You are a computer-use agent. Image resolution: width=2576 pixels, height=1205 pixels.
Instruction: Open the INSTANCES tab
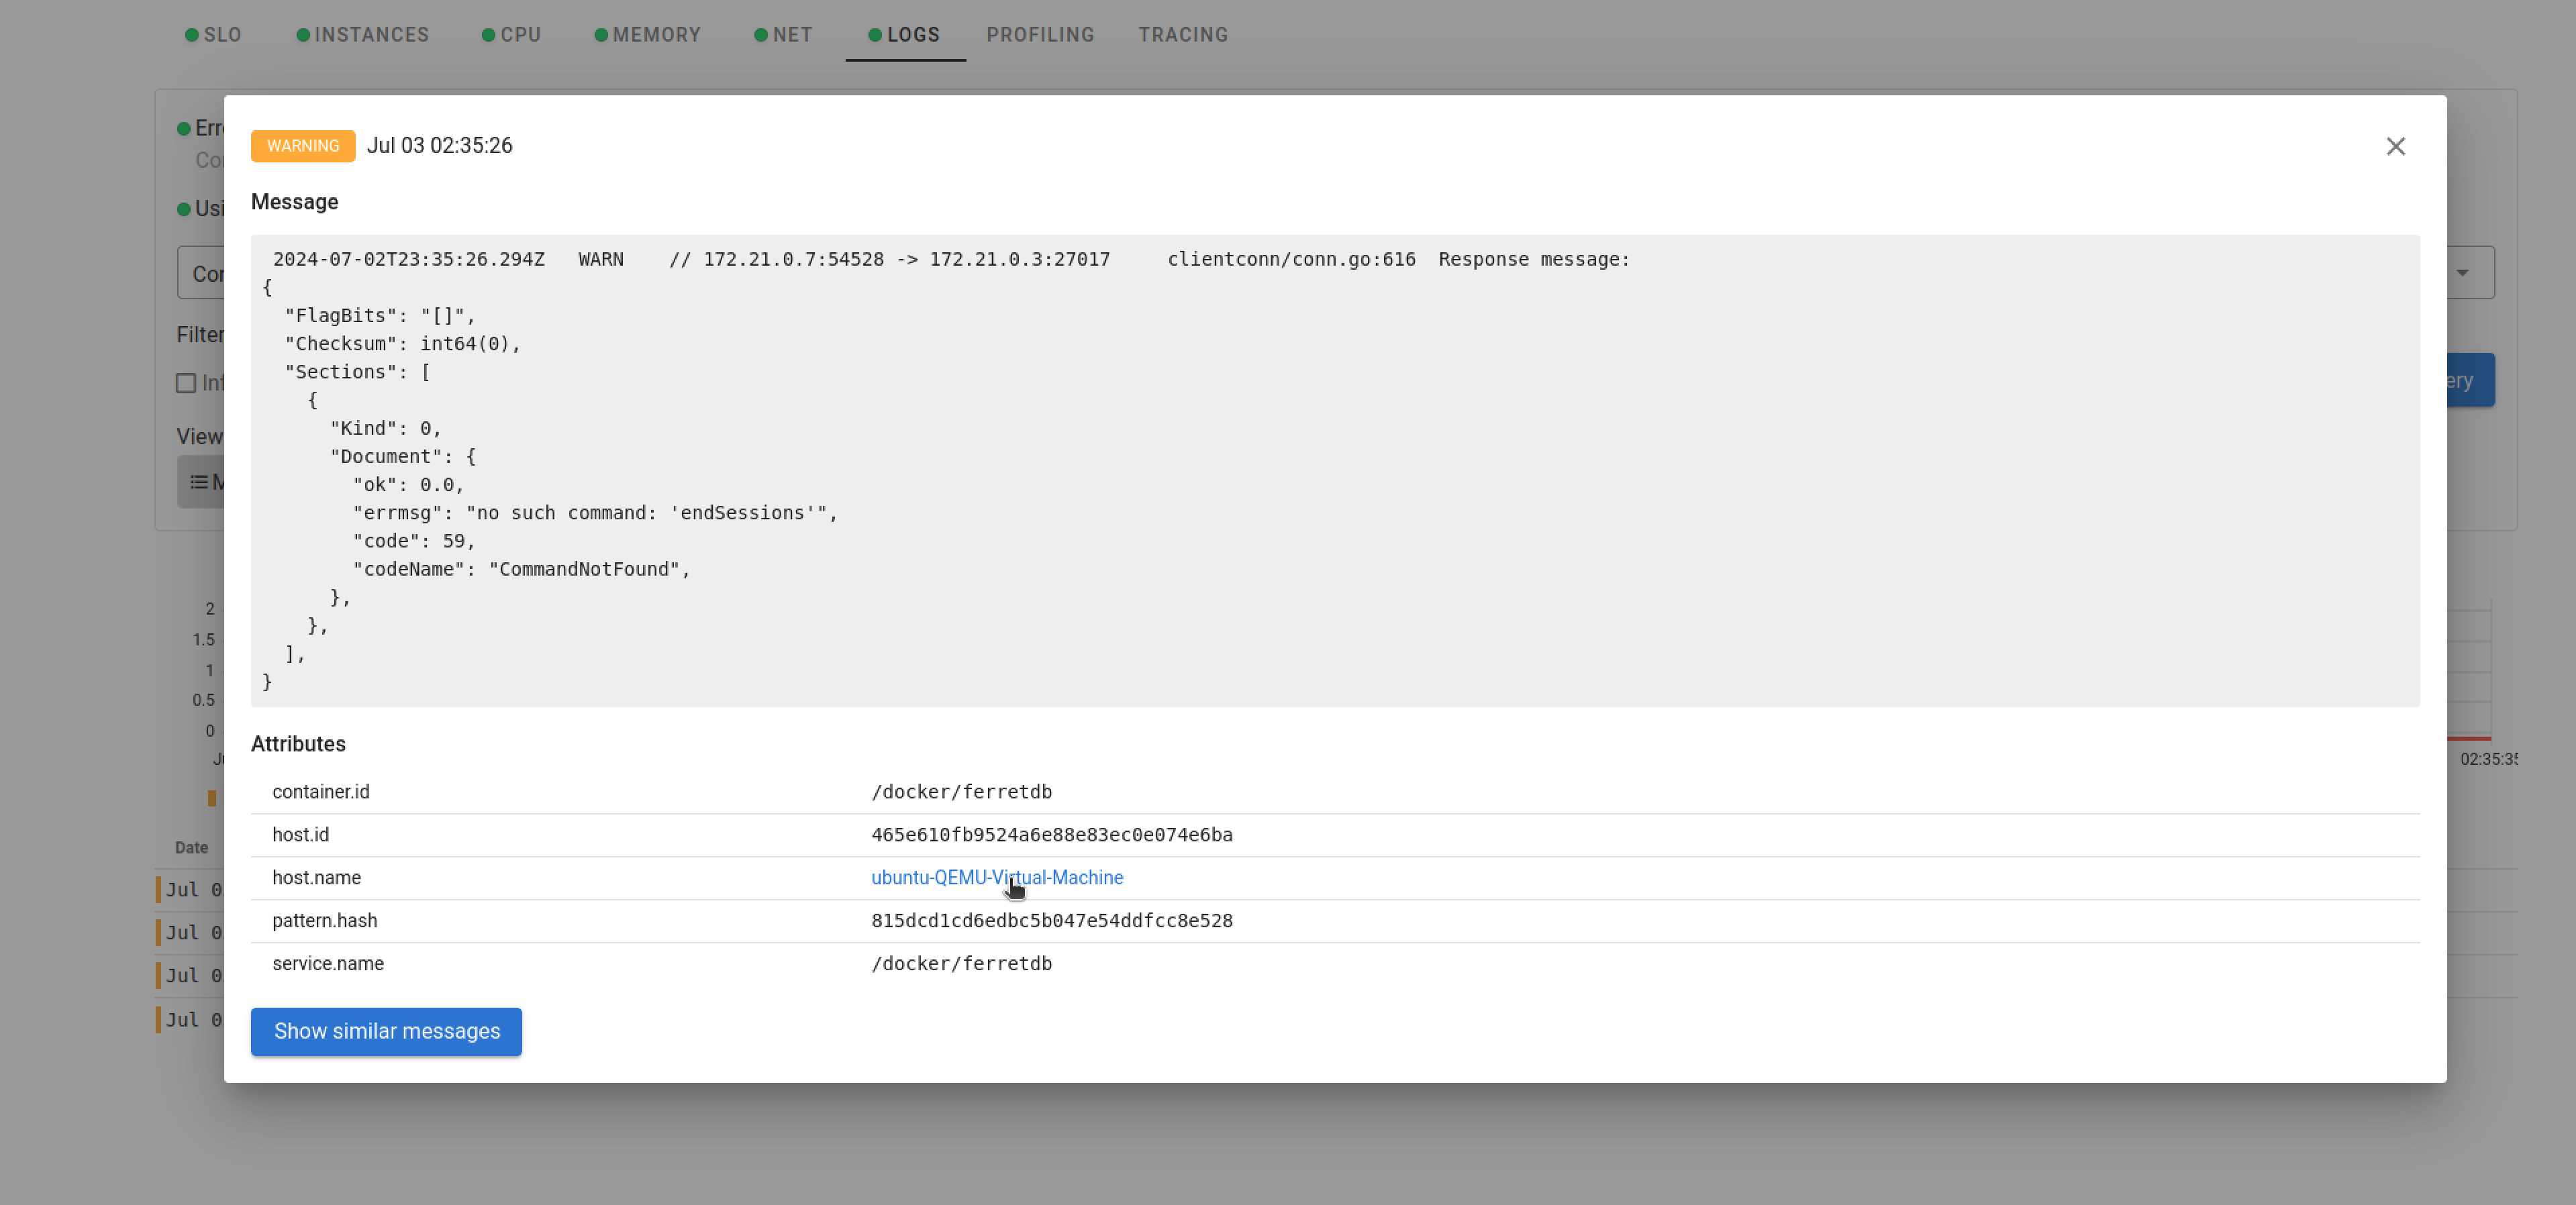pyautogui.click(x=371, y=35)
